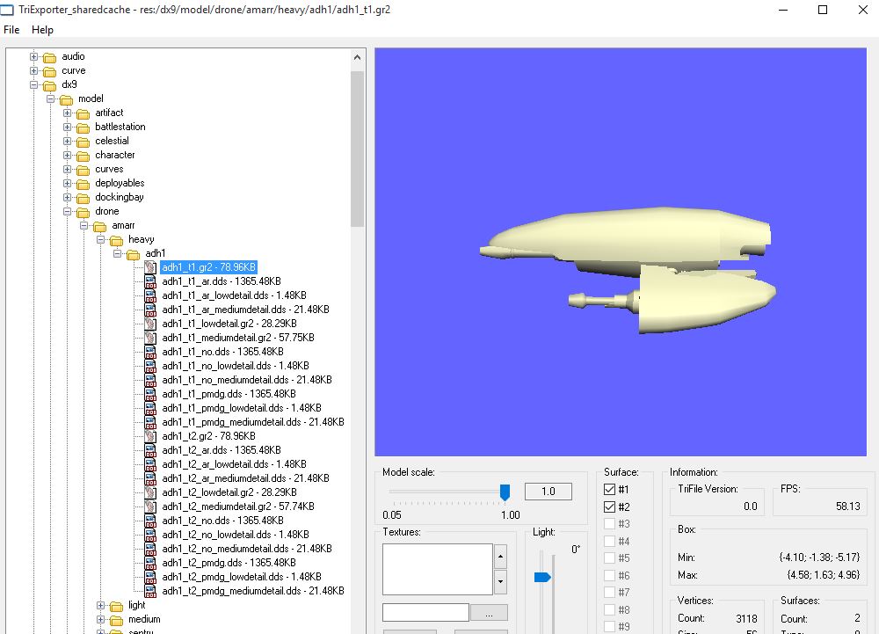Collapse the model folder node
The width and height of the screenshot is (879, 634).
point(50,98)
